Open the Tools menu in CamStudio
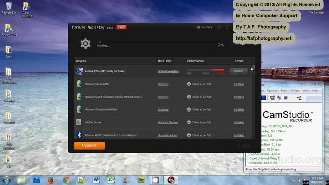 [x=284, y=91]
